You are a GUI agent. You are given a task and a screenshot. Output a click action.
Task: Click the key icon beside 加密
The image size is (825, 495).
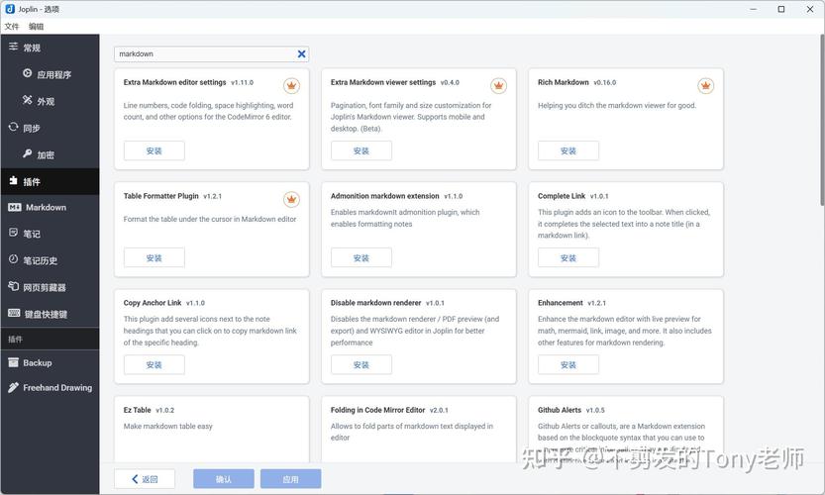tap(28, 153)
